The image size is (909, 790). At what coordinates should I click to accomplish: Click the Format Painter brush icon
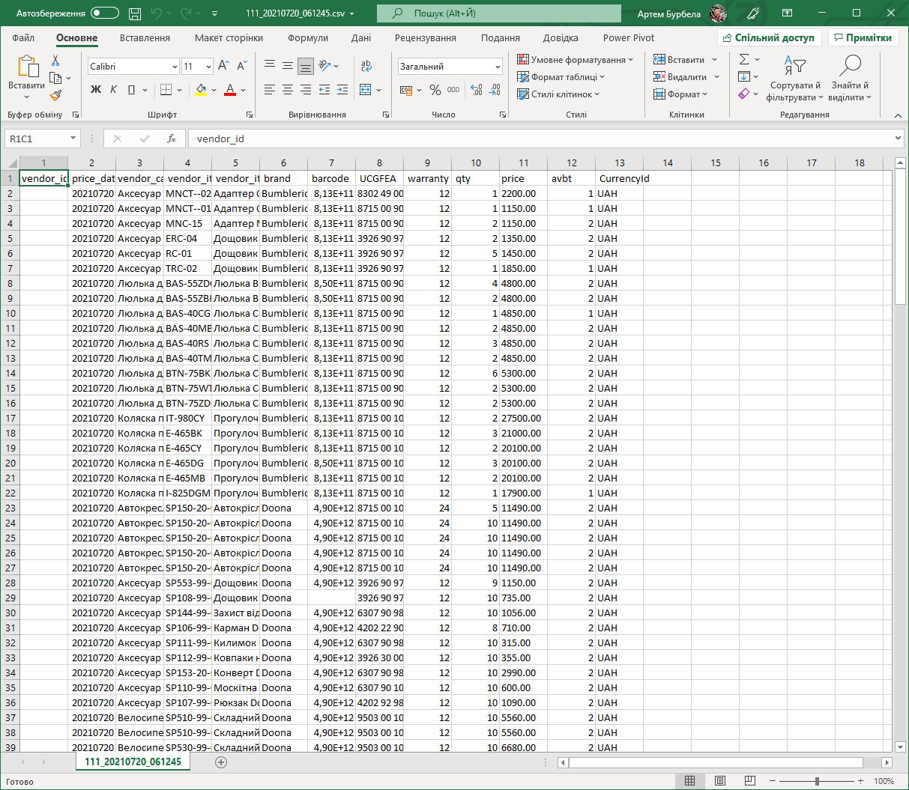[55, 96]
